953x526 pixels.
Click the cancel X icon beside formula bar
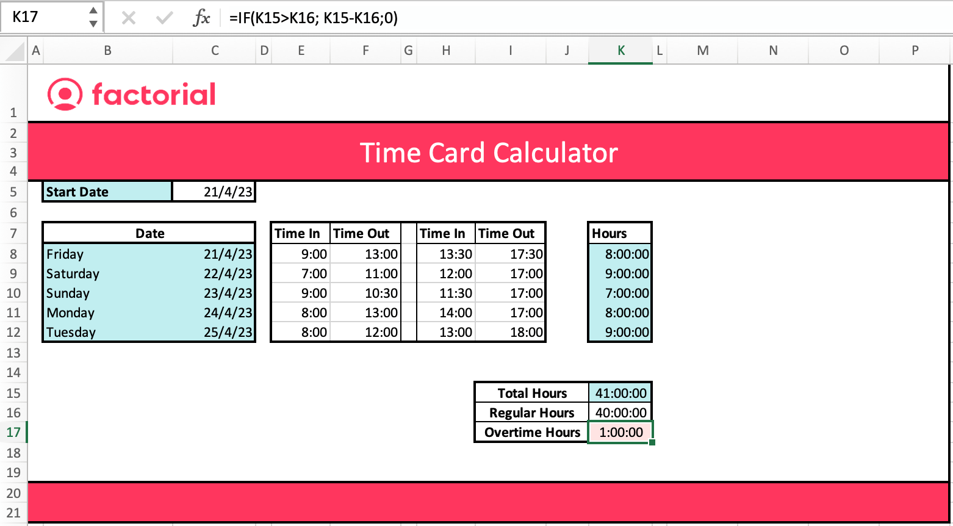129,17
